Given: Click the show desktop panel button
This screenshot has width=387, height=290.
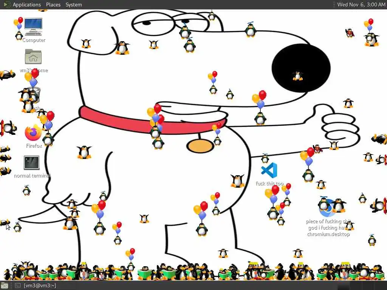Looking at the screenshot, I should (5, 286).
